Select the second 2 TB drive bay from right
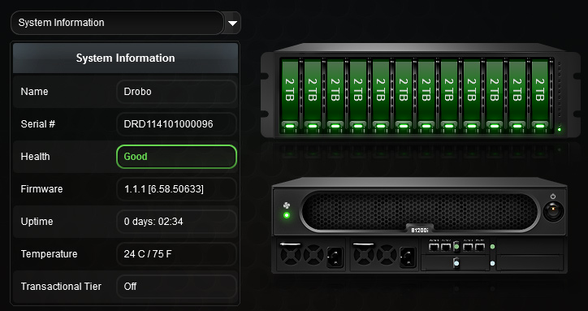588x311 pixels. (x=517, y=96)
